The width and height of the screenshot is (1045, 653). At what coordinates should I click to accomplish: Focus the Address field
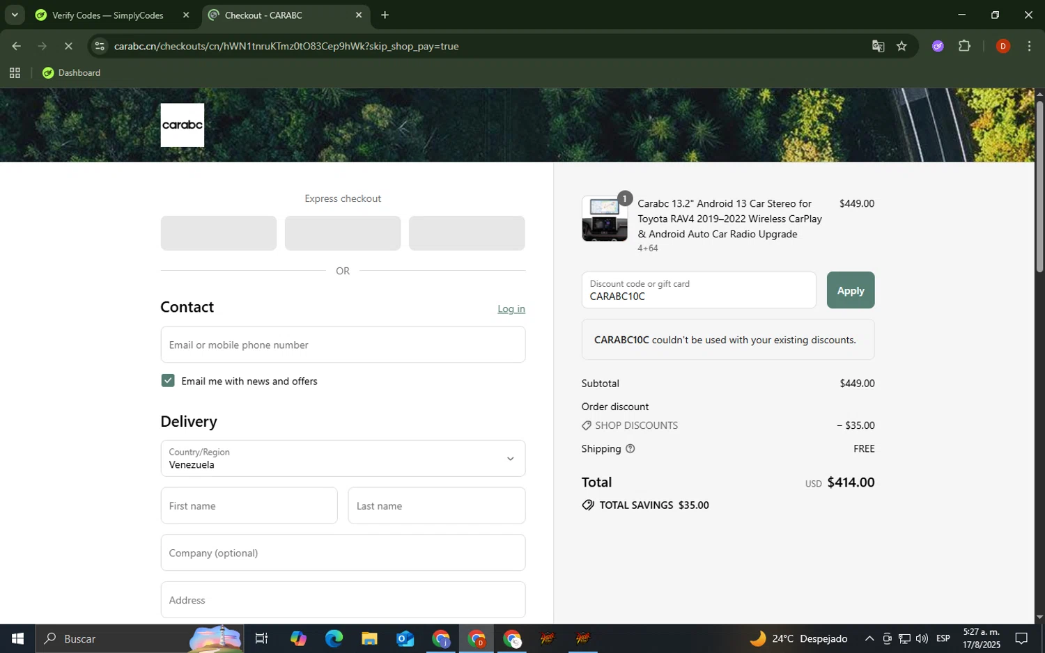[x=343, y=600]
